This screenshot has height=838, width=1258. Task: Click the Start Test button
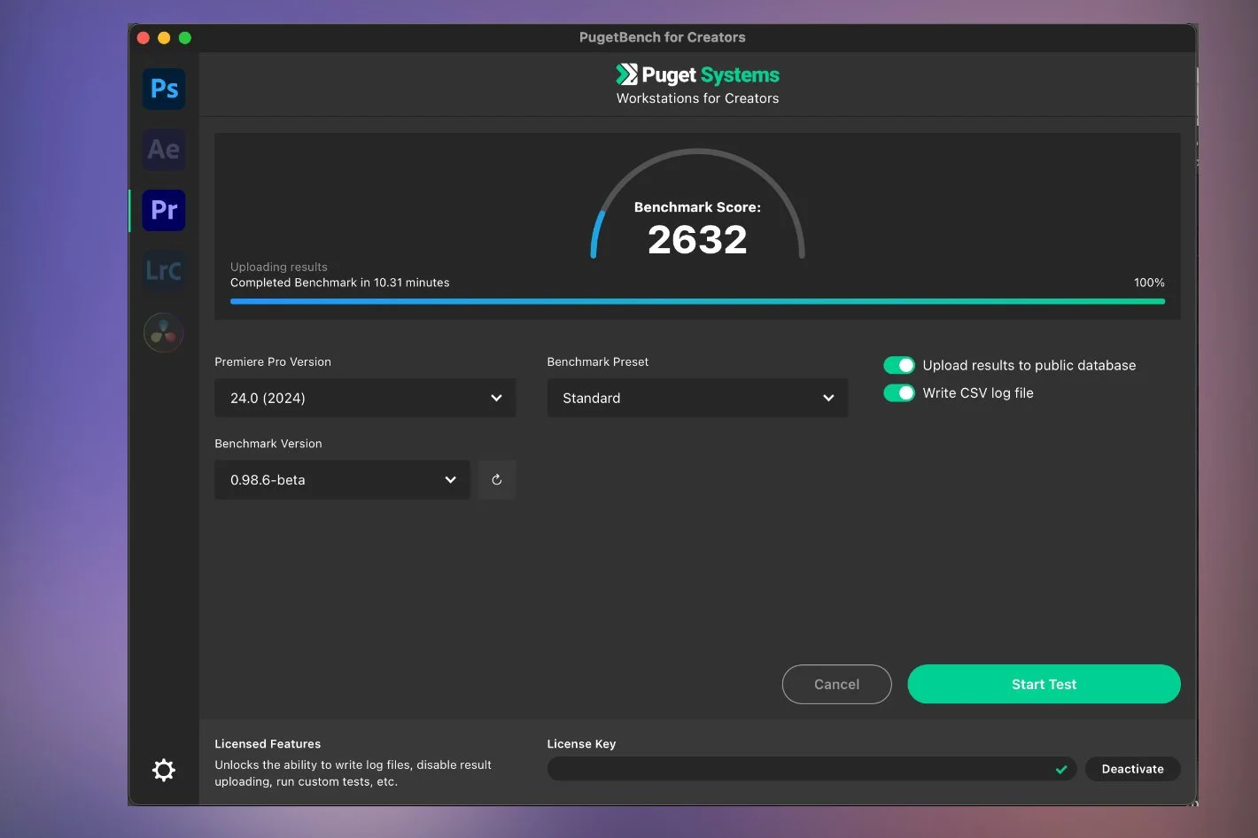[x=1044, y=684]
